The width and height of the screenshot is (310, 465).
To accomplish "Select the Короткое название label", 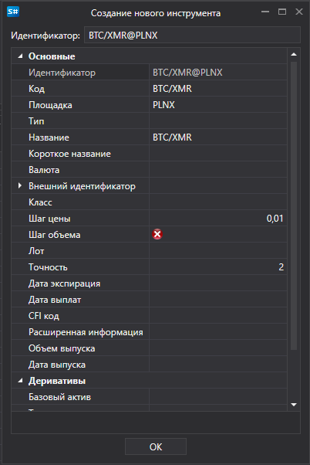I will tap(69, 154).
